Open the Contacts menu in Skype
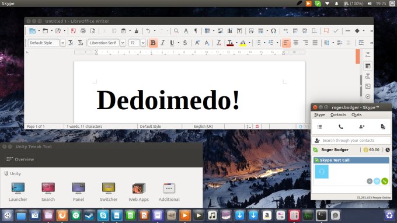397x223 pixels. pyautogui.click(x=338, y=114)
